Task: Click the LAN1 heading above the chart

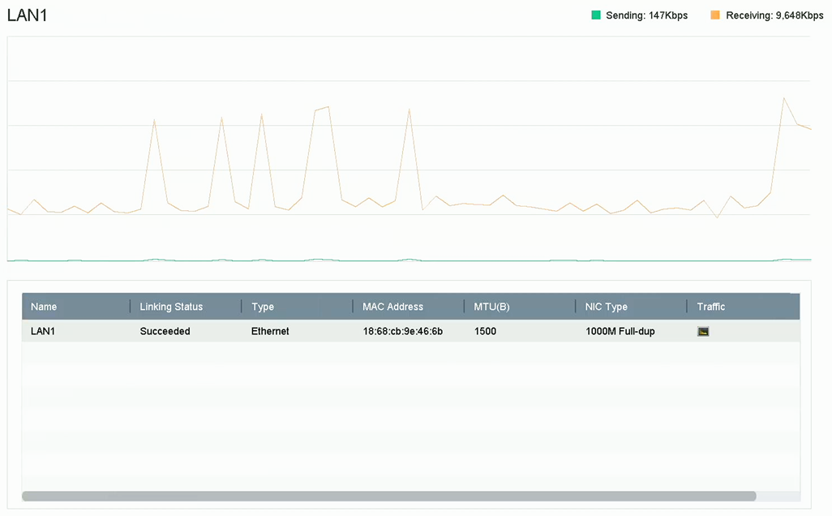Action: (27, 16)
